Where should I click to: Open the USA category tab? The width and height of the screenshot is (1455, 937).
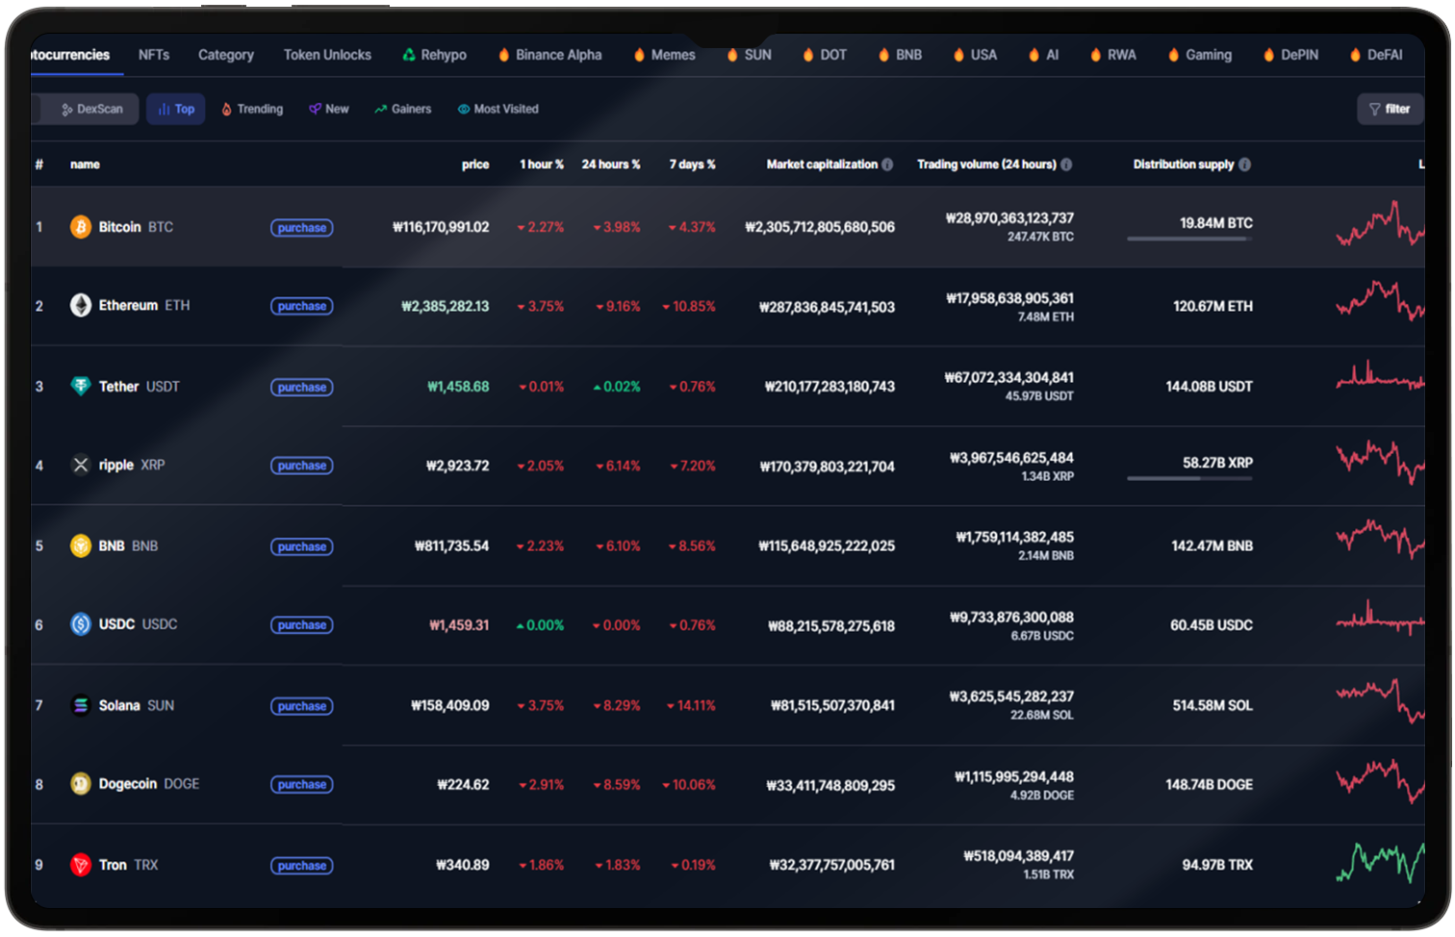pyautogui.click(x=975, y=55)
